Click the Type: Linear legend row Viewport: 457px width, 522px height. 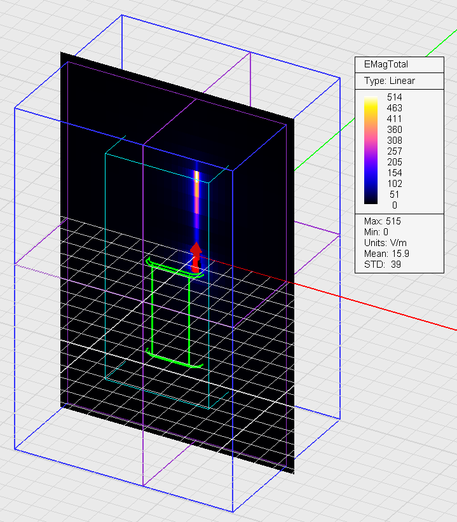click(x=389, y=81)
